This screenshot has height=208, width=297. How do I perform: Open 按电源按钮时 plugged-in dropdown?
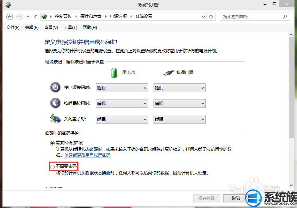pyautogui.click(x=180, y=88)
